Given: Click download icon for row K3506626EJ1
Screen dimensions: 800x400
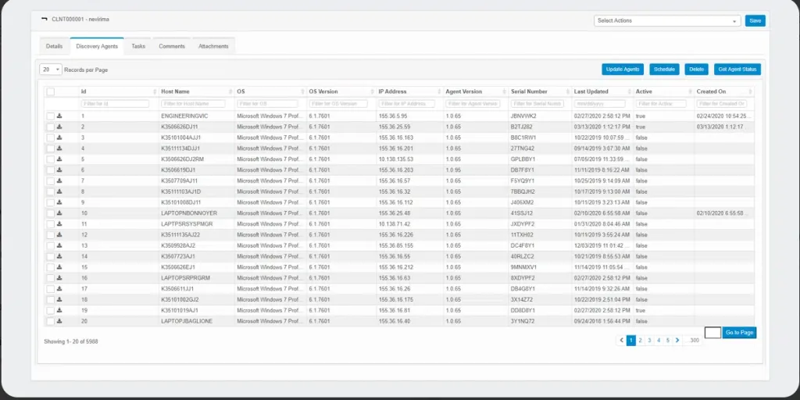Looking at the screenshot, I should (59, 267).
